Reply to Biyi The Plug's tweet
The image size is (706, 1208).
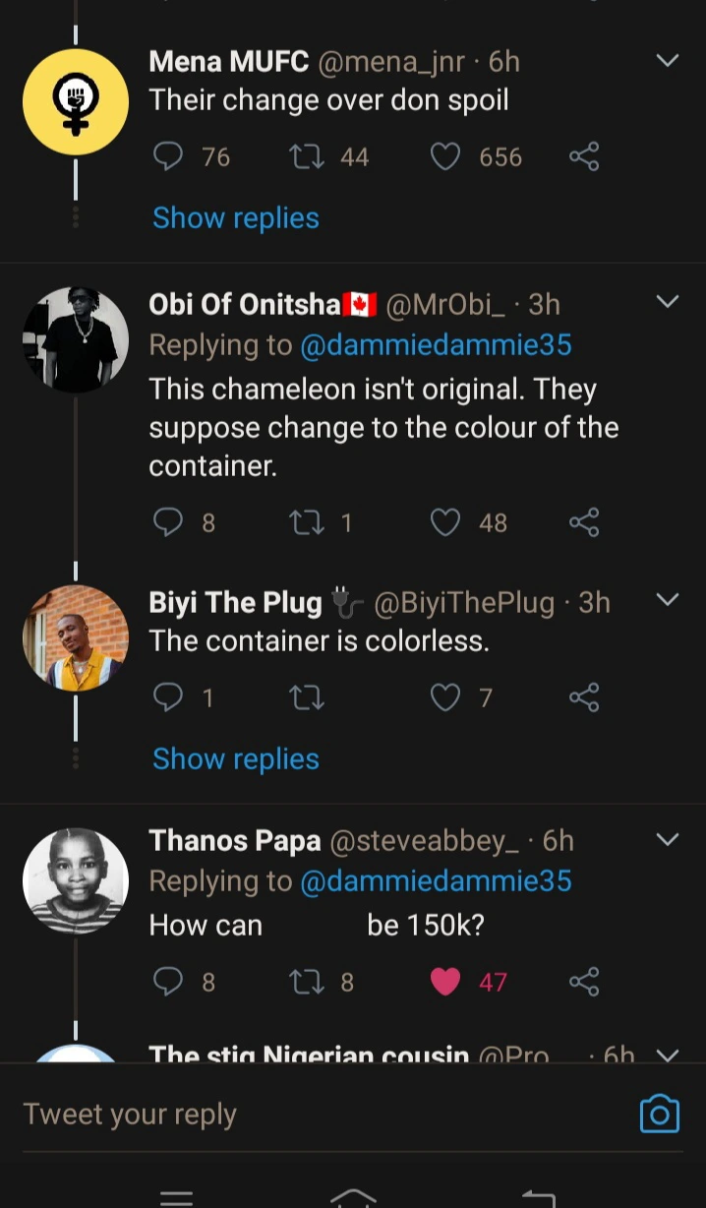coord(169,697)
